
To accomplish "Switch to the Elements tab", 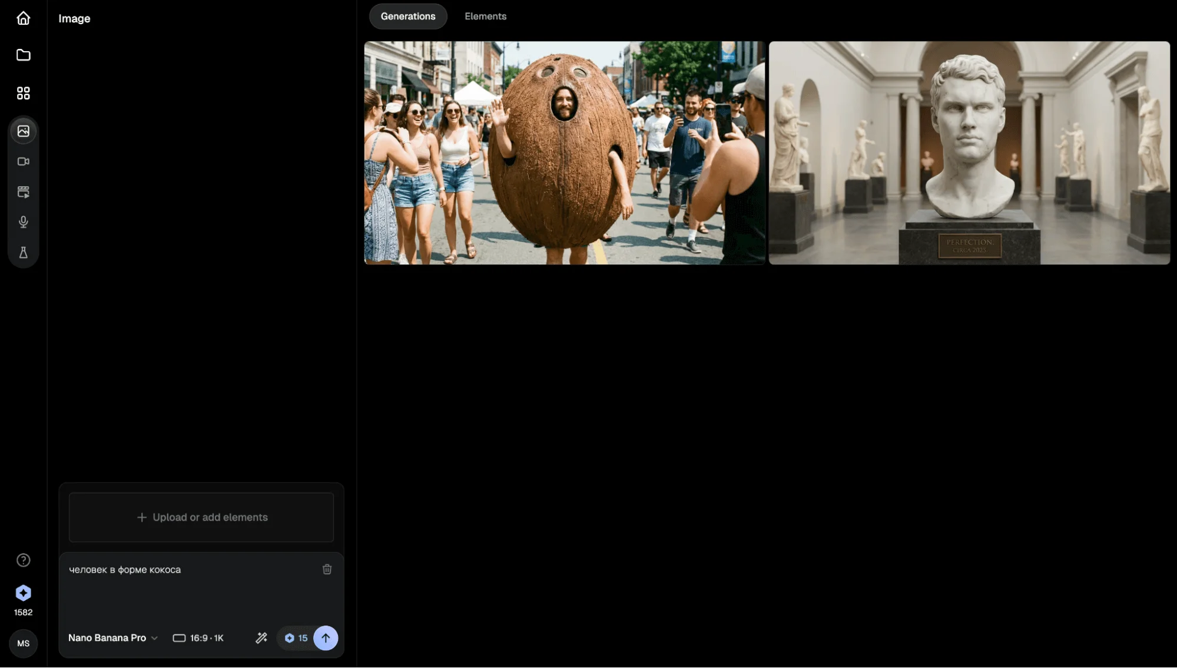I will point(485,16).
